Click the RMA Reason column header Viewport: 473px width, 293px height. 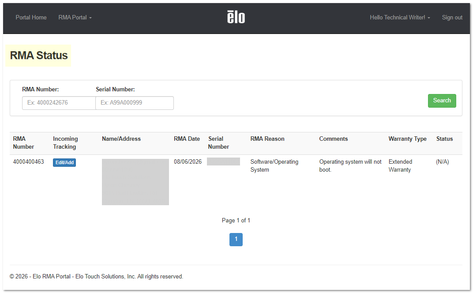pyautogui.click(x=267, y=139)
